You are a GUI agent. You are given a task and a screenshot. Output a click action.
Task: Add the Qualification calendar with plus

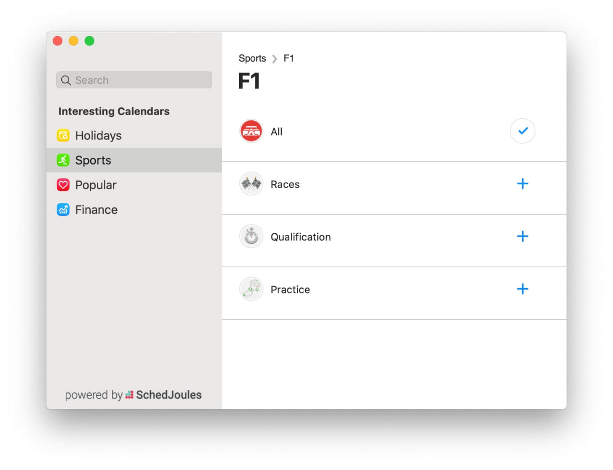(522, 236)
